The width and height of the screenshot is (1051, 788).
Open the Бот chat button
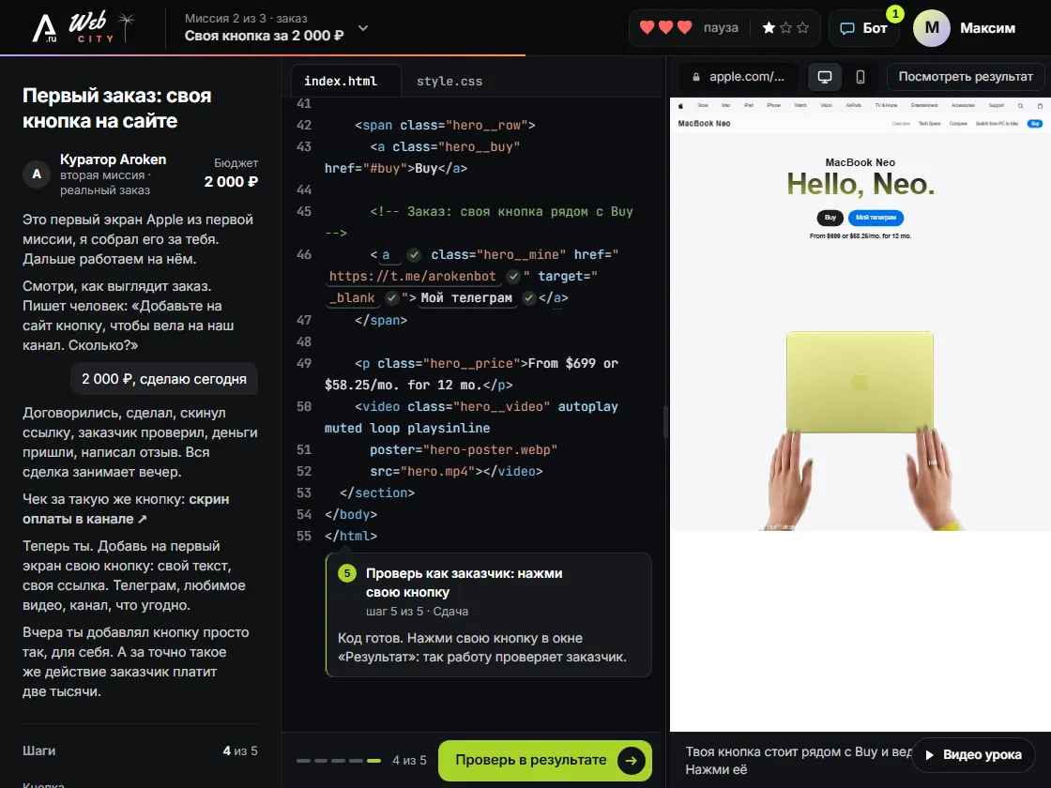864,28
